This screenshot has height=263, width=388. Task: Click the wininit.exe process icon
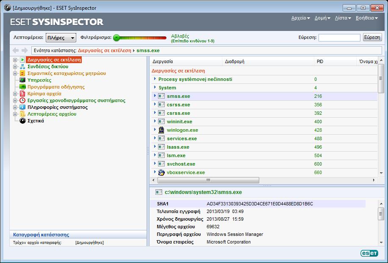pyautogui.click(x=161, y=122)
